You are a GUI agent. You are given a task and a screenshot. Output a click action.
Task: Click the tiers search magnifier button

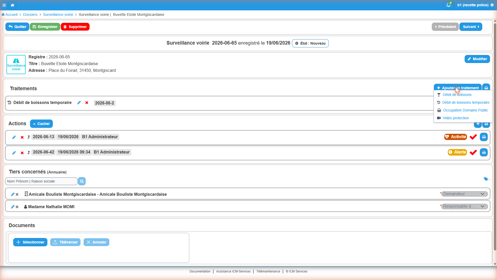(82, 181)
